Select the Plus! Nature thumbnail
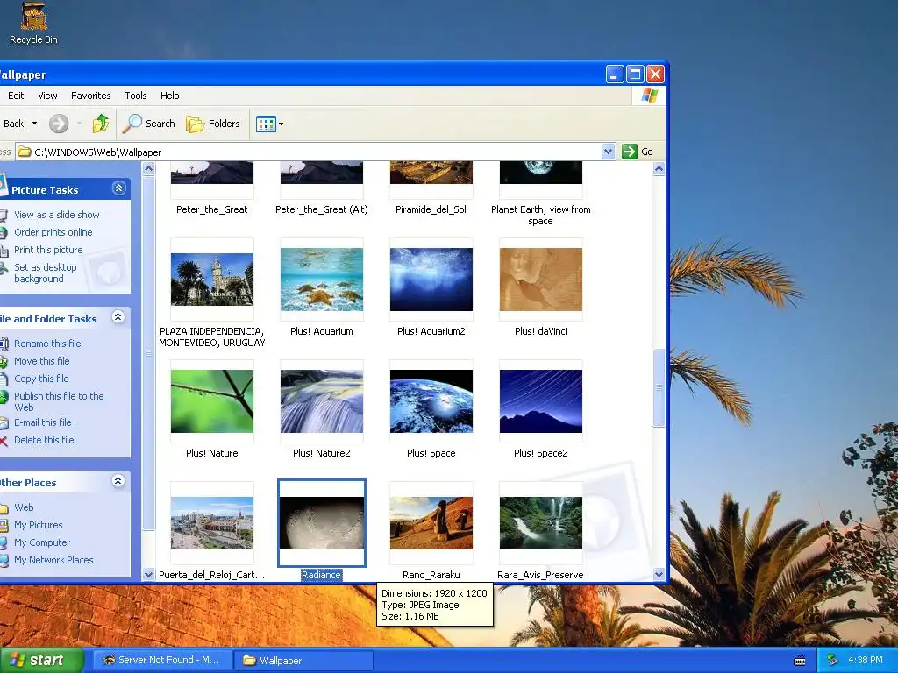Screen dimensions: 898x673 pos(212,401)
